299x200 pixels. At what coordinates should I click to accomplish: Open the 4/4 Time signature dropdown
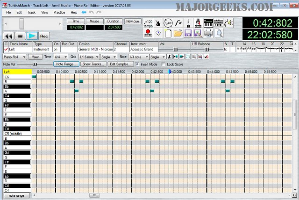pyautogui.click(x=61, y=57)
